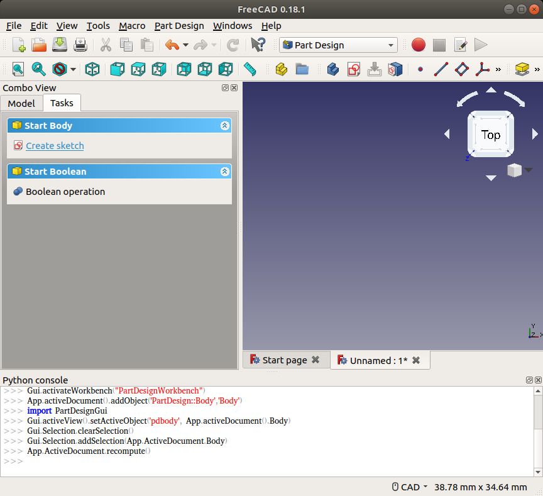This screenshot has height=496, width=543.
Task: Open the draw style dropdown arrow
Action: click(x=73, y=69)
